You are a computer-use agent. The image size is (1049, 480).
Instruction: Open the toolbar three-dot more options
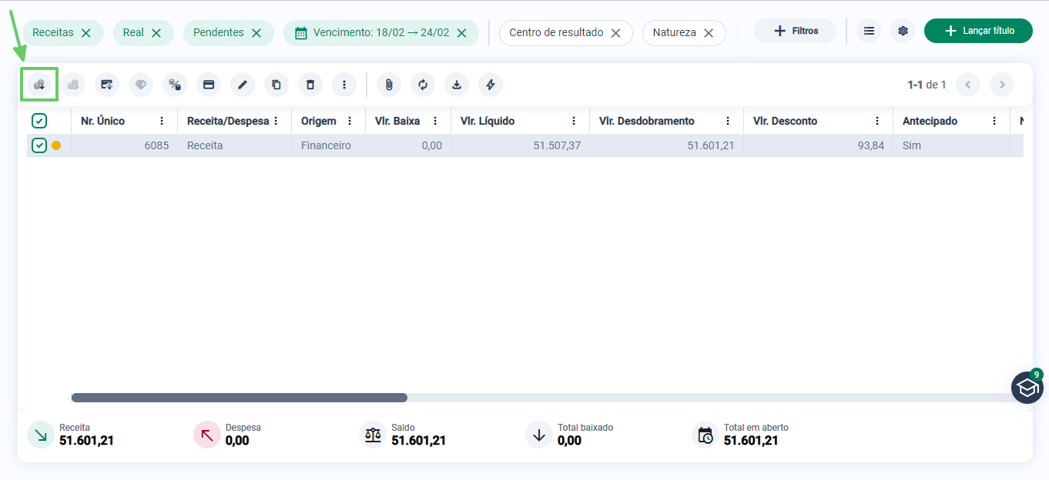click(344, 85)
